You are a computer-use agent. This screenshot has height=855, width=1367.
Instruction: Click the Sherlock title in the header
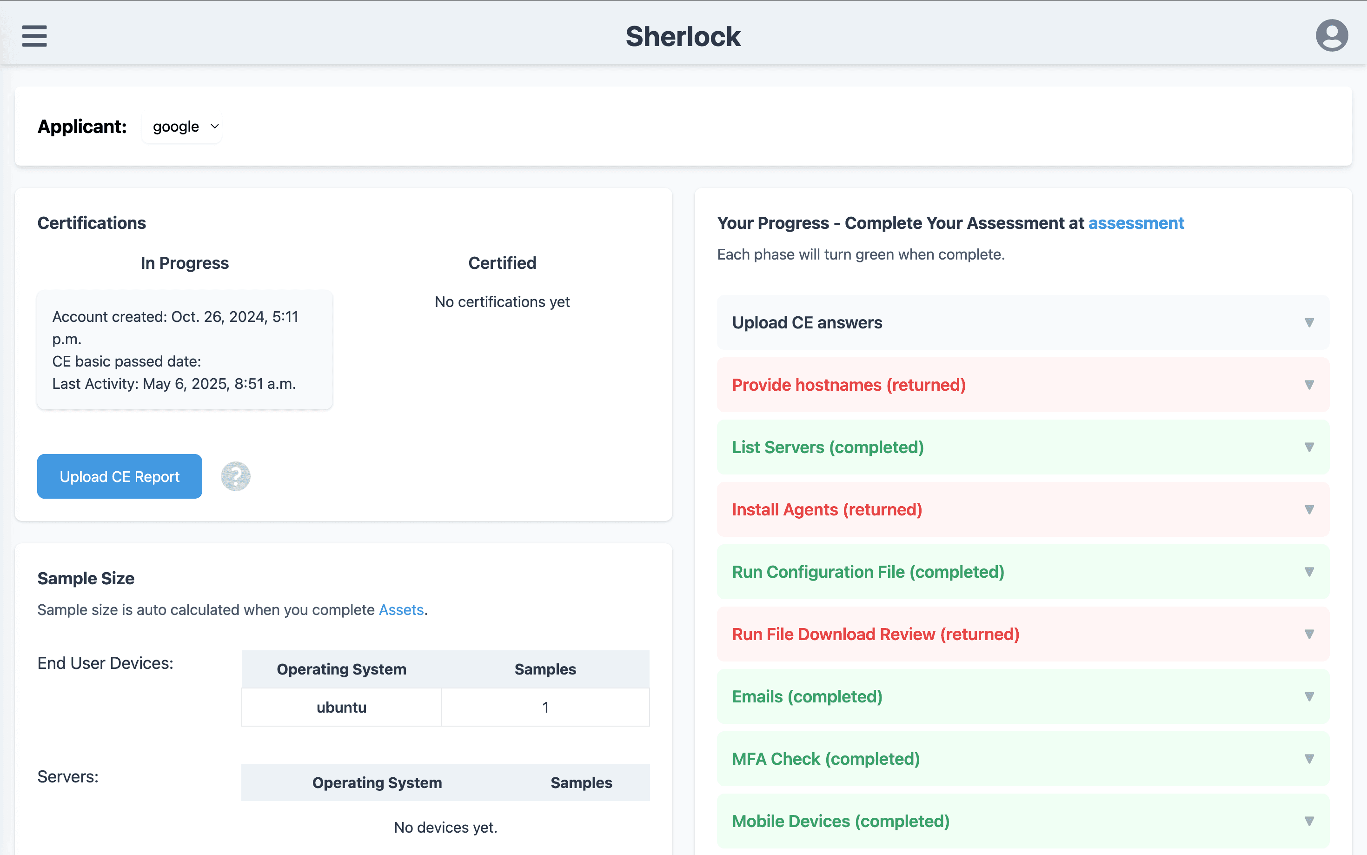click(683, 36)
